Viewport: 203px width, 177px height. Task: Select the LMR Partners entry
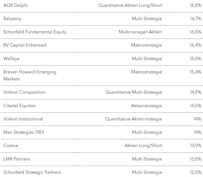point(17,159)
